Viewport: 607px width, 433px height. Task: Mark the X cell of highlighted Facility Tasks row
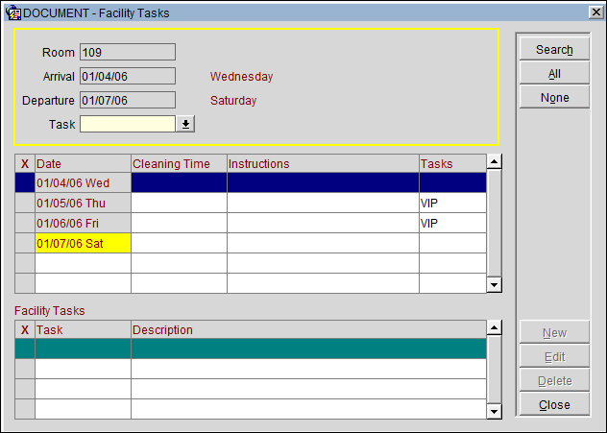[25, 349]
